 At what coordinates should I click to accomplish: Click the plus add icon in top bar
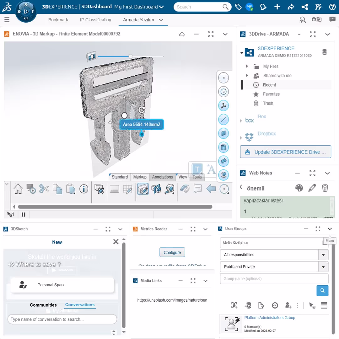tap(277, 7)
